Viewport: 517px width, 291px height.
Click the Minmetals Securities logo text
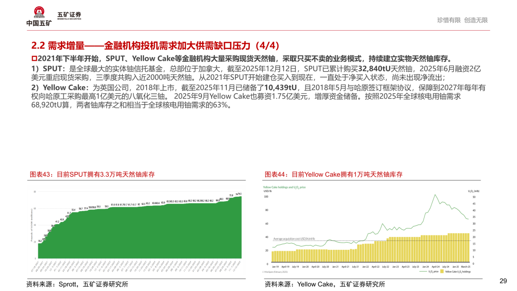69,16
